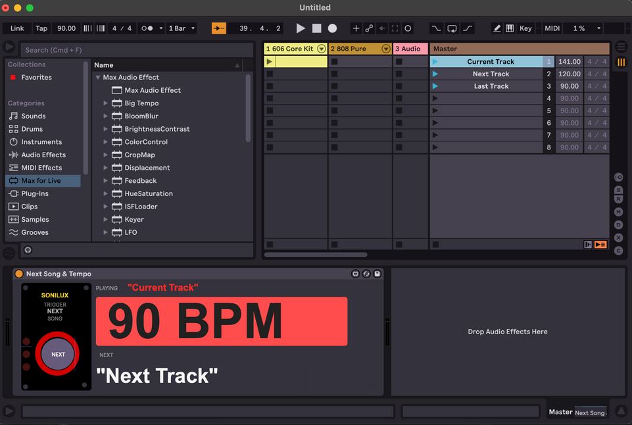The width and height of the screenshot is (632, 425).
Task: Expand Big Tempo in the browser
Action: pyautogui.click(x=105, y=103)
